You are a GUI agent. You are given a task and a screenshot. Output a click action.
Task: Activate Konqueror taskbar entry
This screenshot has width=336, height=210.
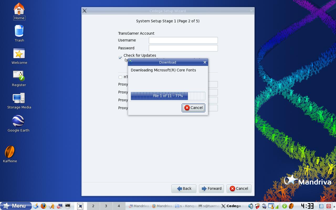tap(186, 206)
